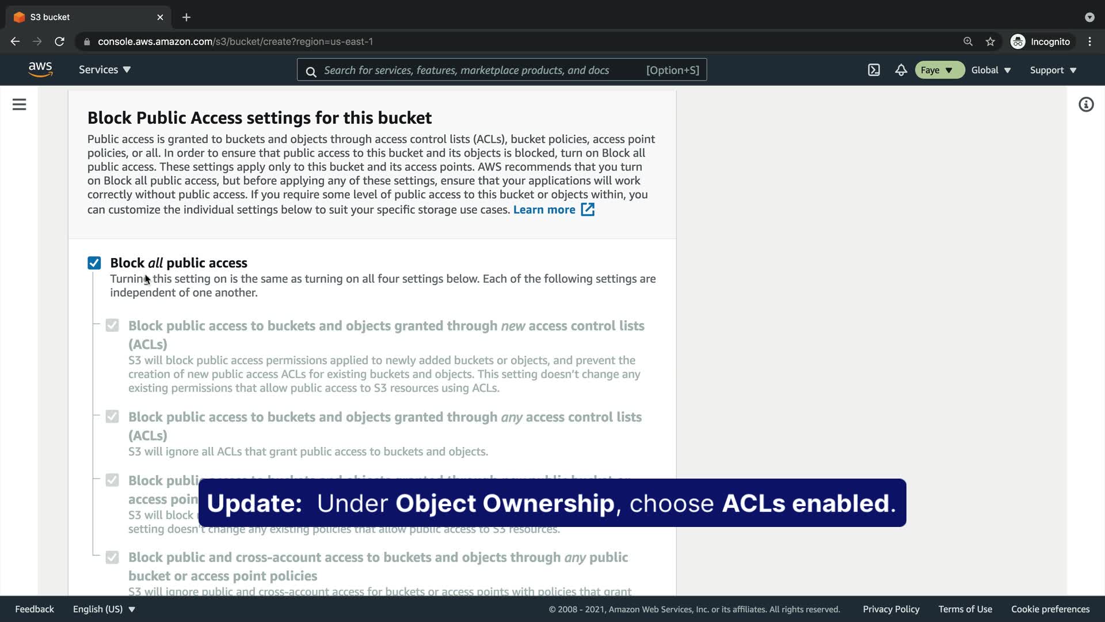Open the Global region dropdown
The image size is (1105, 622).
click(990, 70)
